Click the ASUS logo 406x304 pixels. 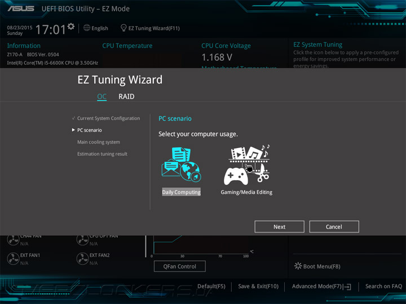(x=21, y=8)
